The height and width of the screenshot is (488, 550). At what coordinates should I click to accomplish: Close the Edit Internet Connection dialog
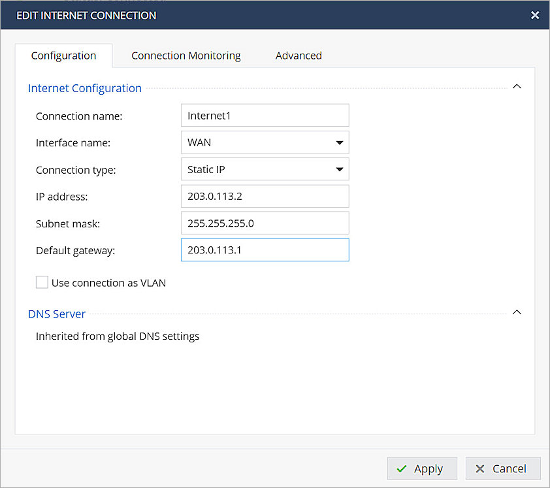[535, 14]
